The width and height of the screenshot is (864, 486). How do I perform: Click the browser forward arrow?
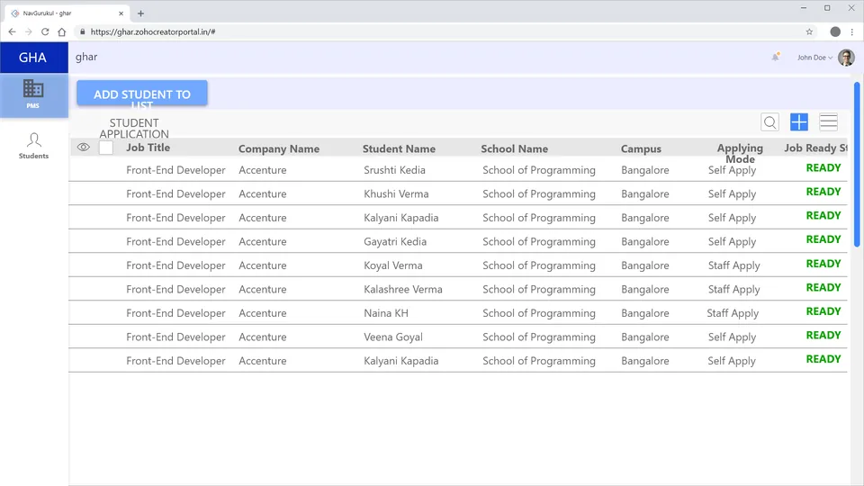coord(29,32)
